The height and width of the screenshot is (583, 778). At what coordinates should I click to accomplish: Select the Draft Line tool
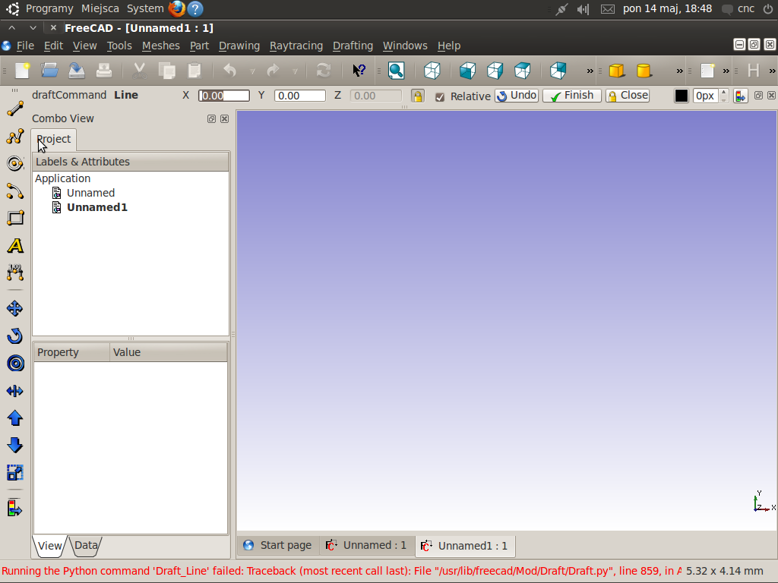click(x=15, y=109)
